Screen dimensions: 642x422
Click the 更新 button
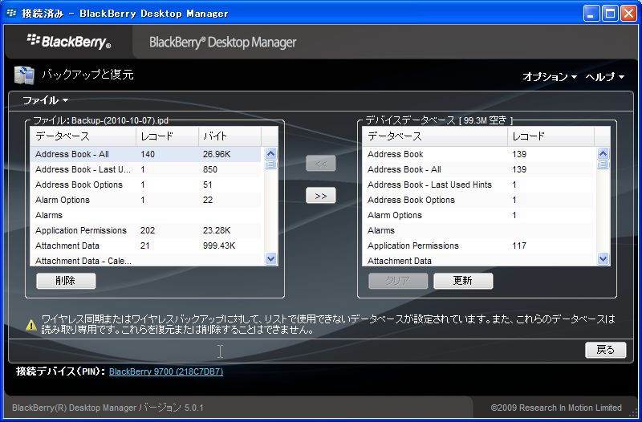(463, 281)
